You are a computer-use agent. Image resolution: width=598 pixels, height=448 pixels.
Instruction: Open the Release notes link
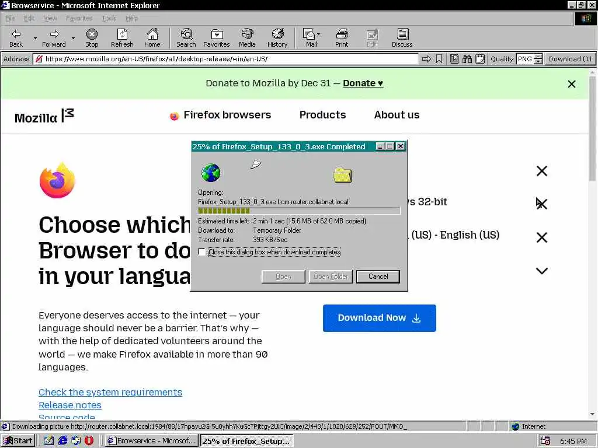pos(70,405)
